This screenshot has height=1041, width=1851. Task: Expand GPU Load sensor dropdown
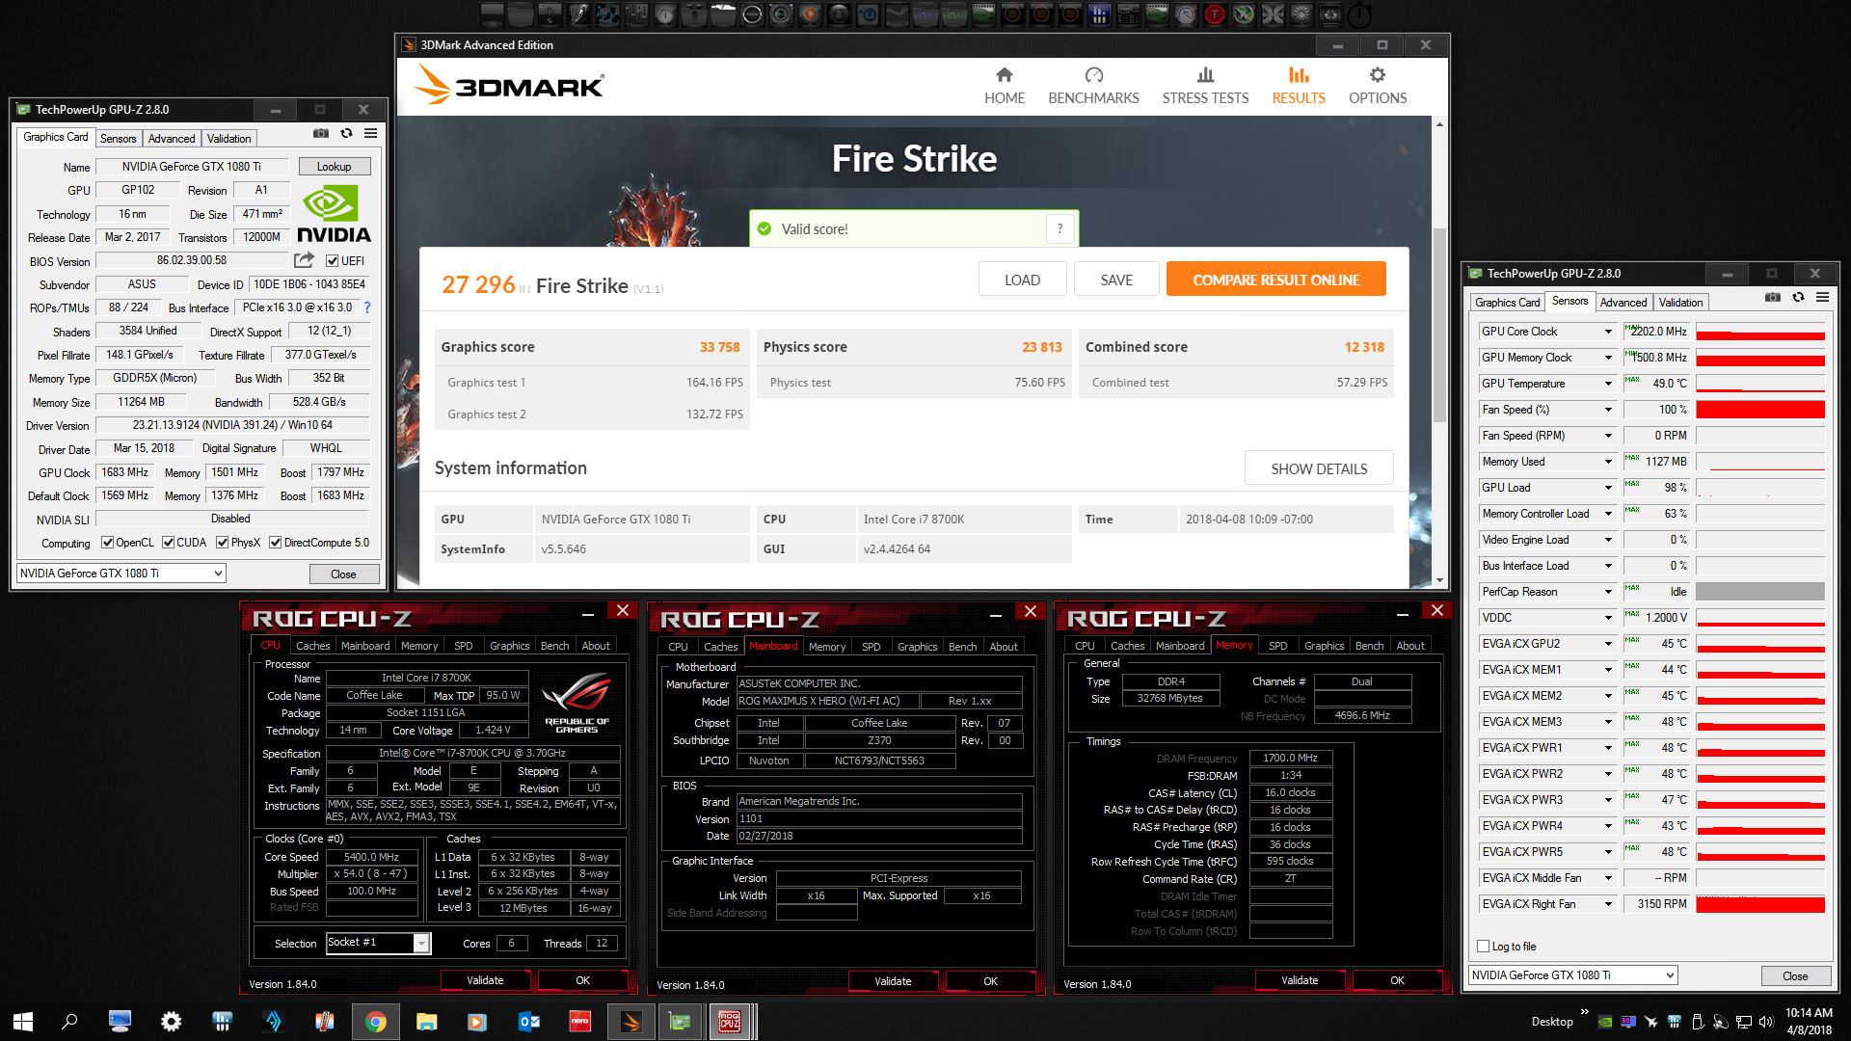(x=1608, y=488)
